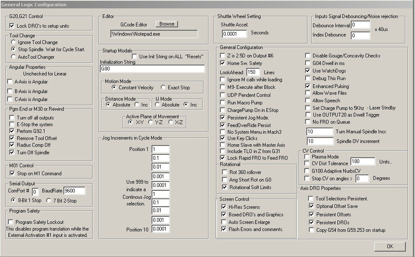Click CV Dist Tolerance value field
415x257 pixels.
(x=363, y=161)
